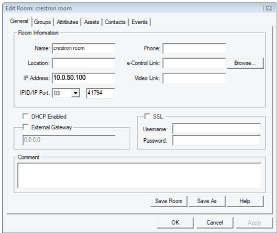Click the IP Port field showing 41794

point(100,93)
